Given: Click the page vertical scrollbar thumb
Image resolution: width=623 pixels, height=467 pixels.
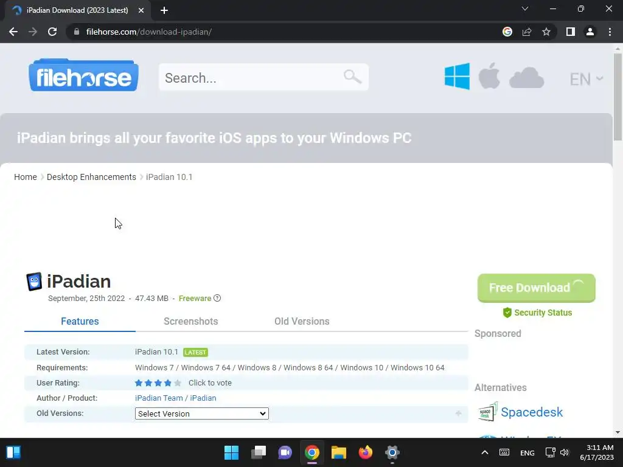Looking at the screenshot, I should click(x=618, y=97).
